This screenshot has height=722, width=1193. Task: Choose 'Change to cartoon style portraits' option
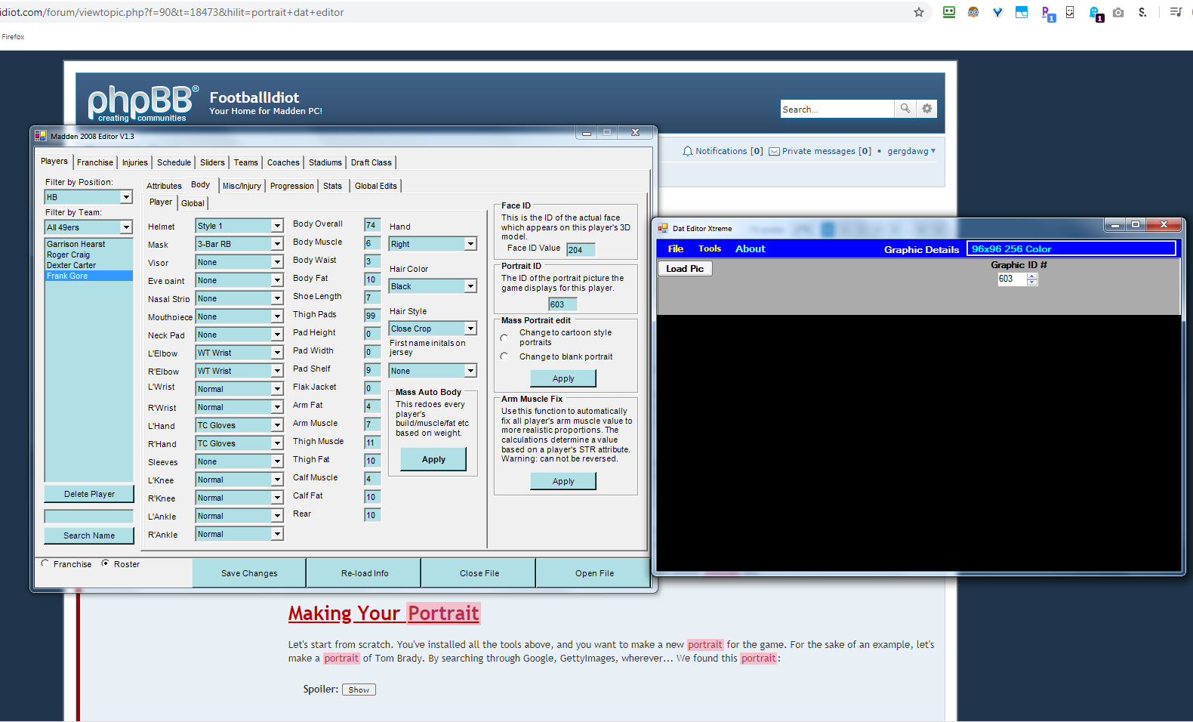(504, 338)
